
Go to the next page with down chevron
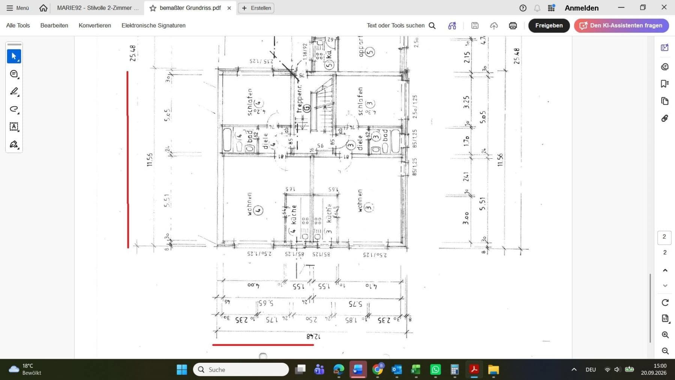coord(665,285)
